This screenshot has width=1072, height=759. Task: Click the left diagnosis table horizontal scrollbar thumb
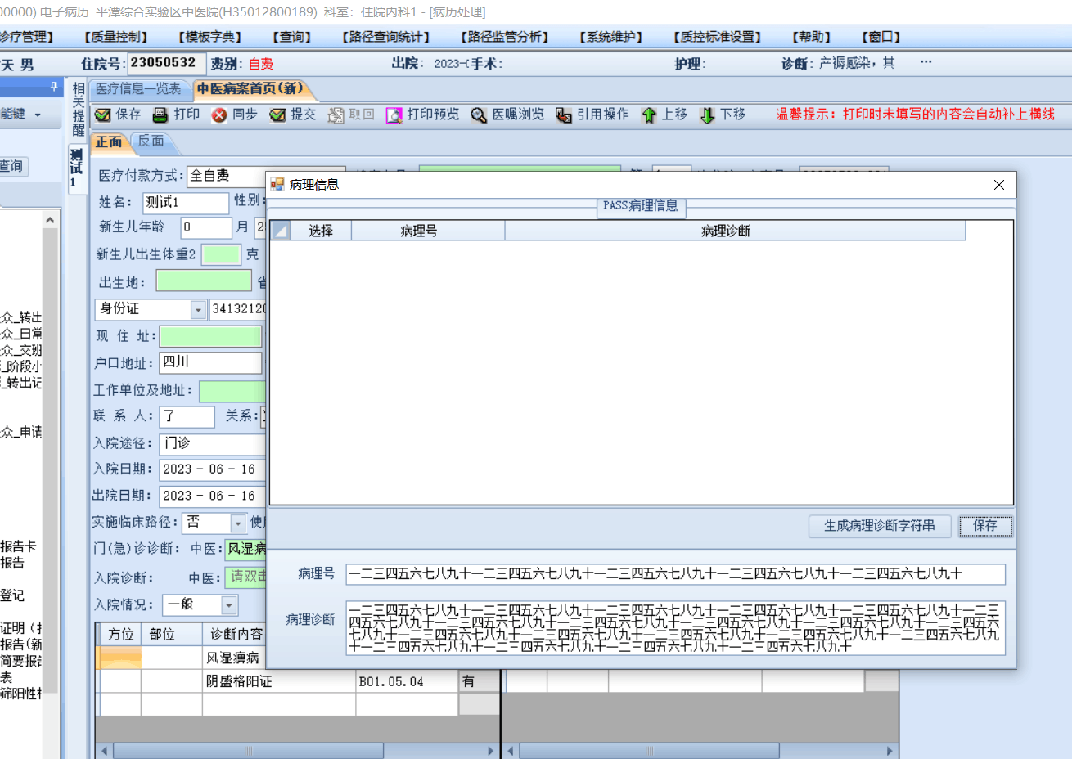[x=248, y=751]
